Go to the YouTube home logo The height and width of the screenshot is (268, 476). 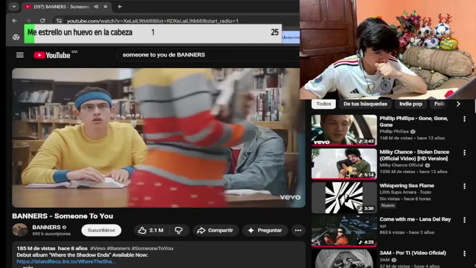[52, 55]
